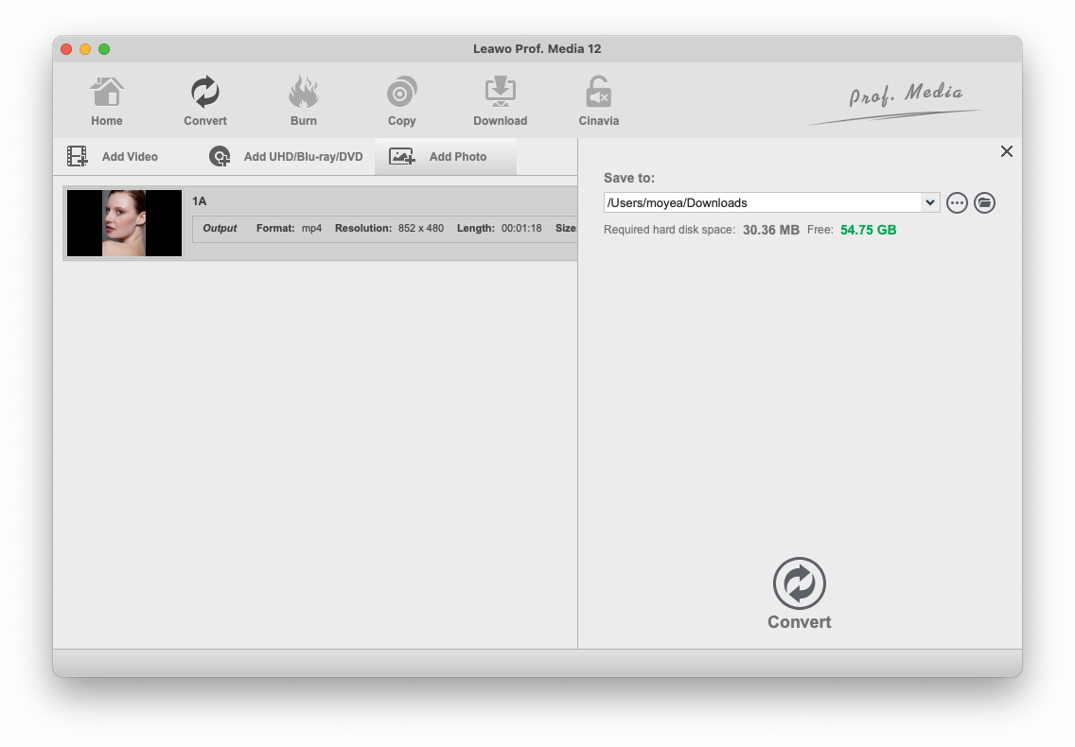Start conversion with the large Convert button

tap(800, 593)
